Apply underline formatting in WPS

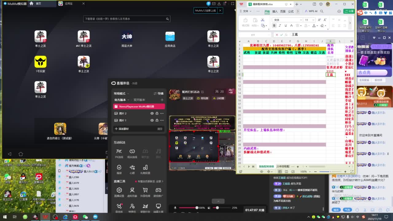[286, 25]
